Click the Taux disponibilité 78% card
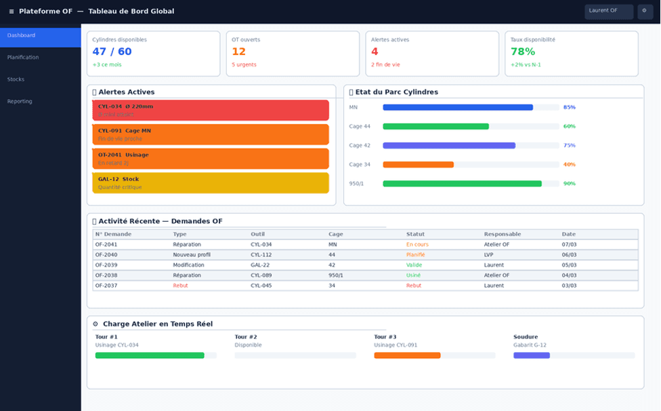Image resolution: width=661 pixels, height=411 pixels. (x=572, y=54)
